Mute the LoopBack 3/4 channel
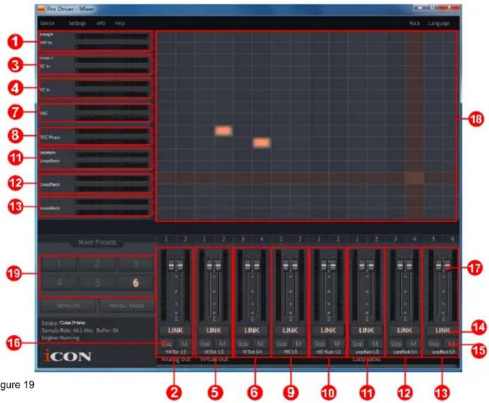489x403 pixels. click(413, 344)
